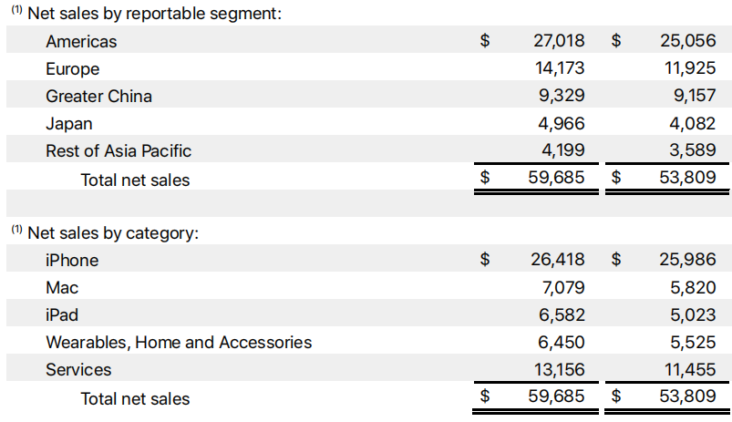The image size is (732, 422).
Task: Click the Europe value 11,925
Action: coord(687,68)
